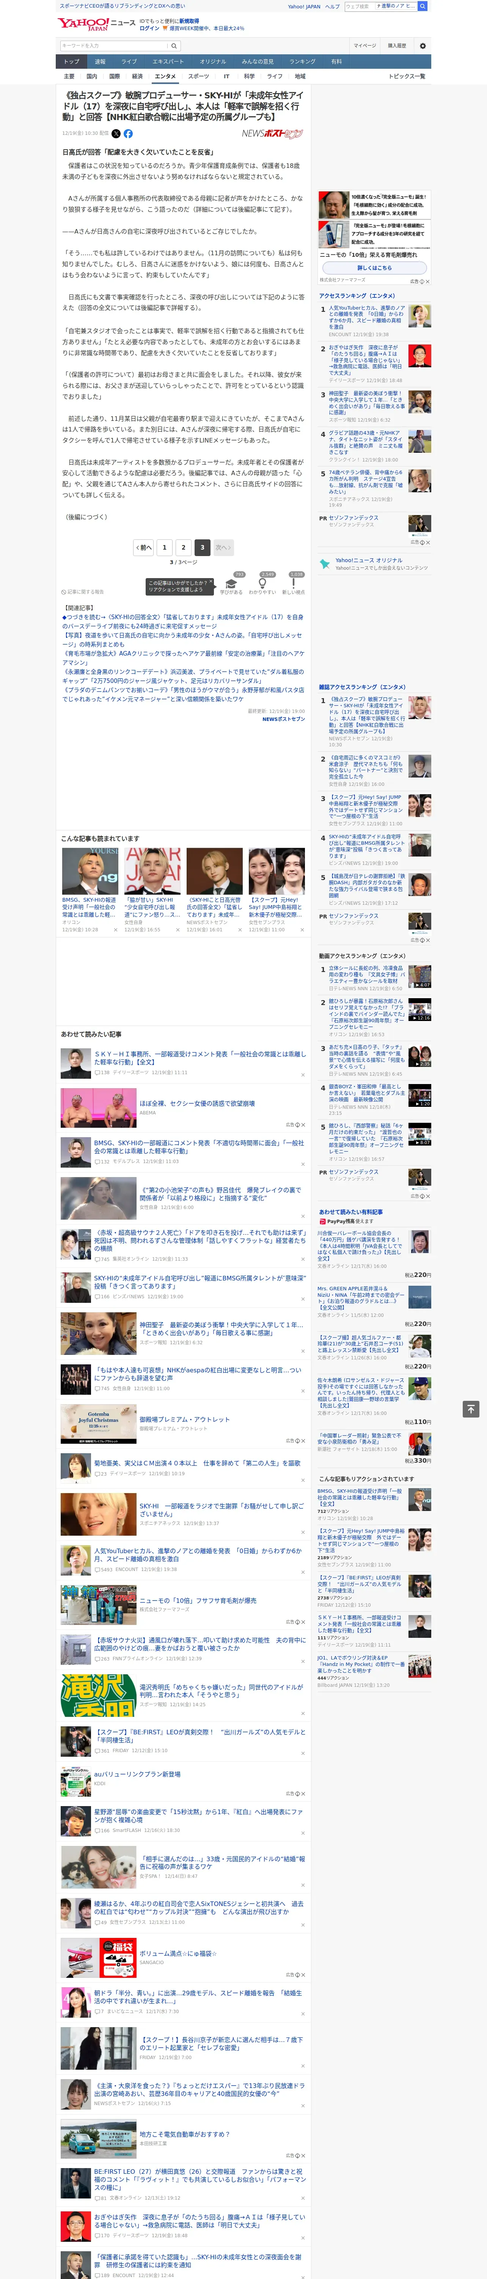Select the 国際 category tab

click(114, 76)
